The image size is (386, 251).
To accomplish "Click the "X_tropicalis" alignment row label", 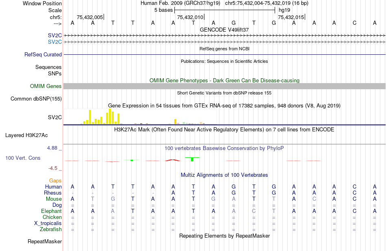I will 48,223.
